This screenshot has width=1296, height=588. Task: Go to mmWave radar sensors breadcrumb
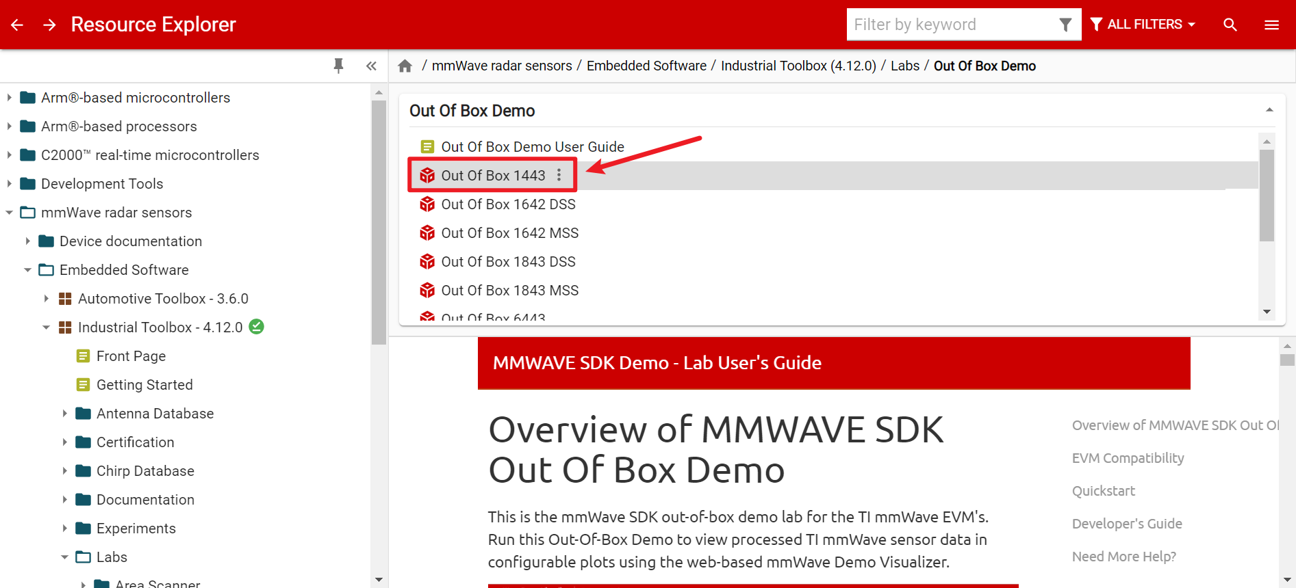point(502,66)
